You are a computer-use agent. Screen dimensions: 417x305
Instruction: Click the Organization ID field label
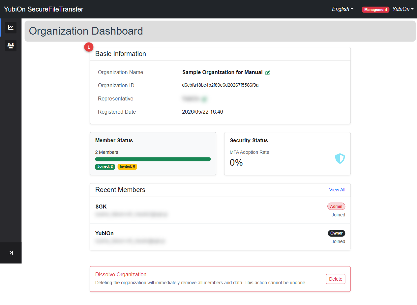pyautogui.click(x=116, y=86)
